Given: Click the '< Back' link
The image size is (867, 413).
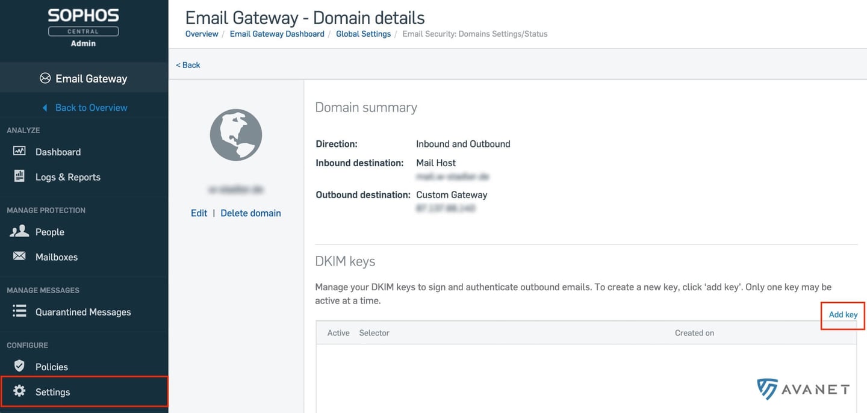Looking at the screenshot, I should pos(188,65).
